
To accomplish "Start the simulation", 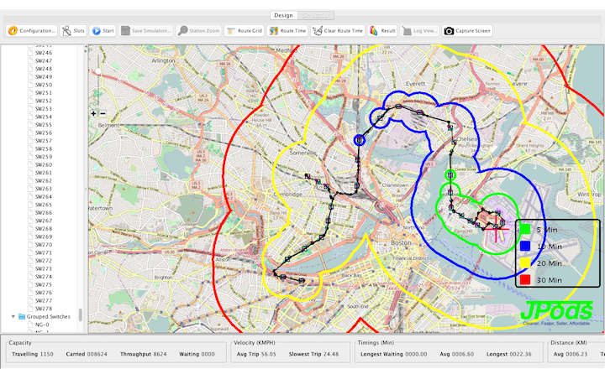I will tap(103, 31).
